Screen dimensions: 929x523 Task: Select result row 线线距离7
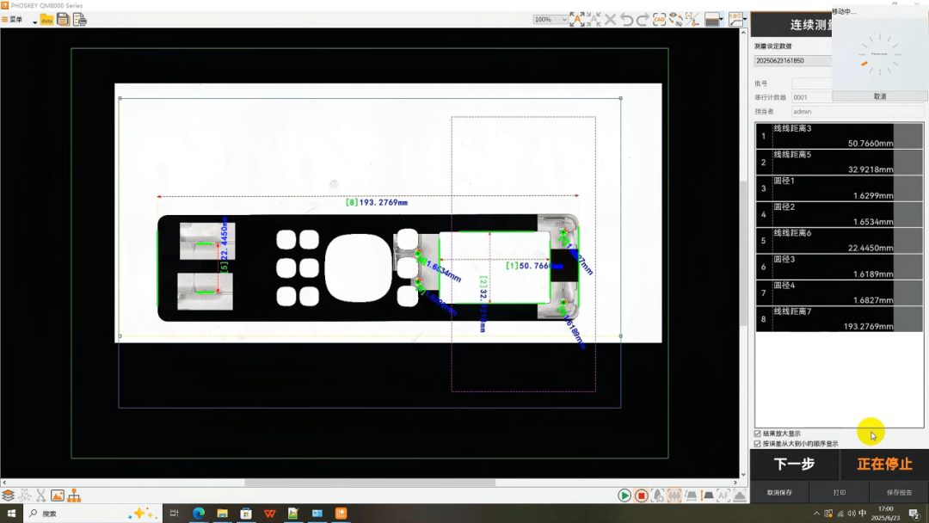[x=839, y=318]
